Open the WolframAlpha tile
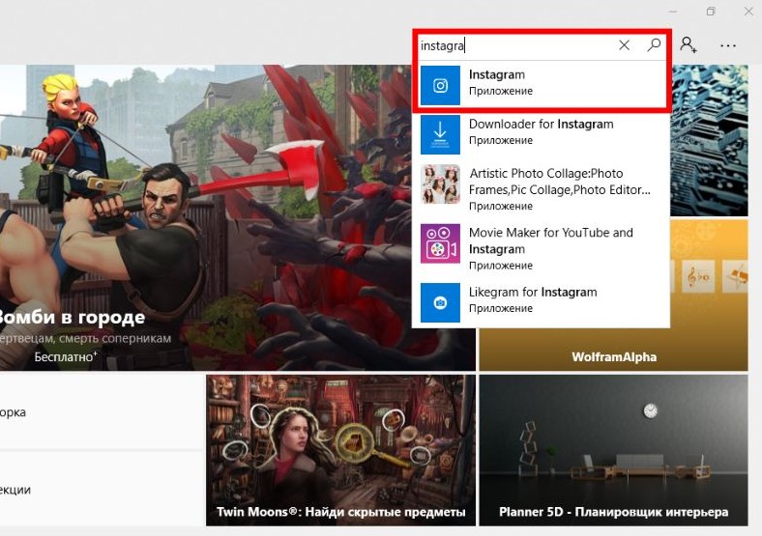This screenshot has height=536, width=762. pos(613,296)
